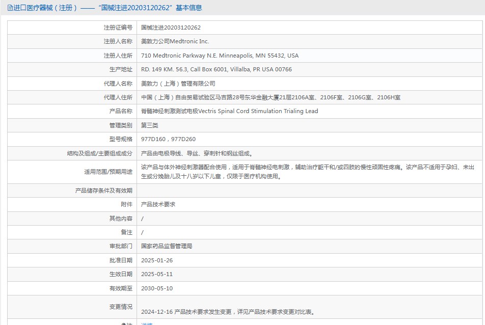This screenshot has height=325, width=485.
Task: Click the 第三类 management category cell
Action: [150, 125]
